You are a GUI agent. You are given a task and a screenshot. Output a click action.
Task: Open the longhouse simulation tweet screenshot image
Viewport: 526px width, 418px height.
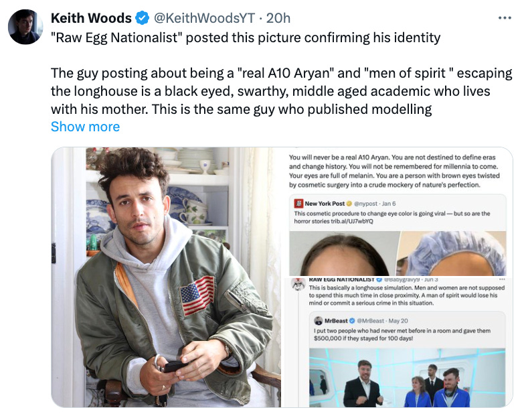coord(398,342)
